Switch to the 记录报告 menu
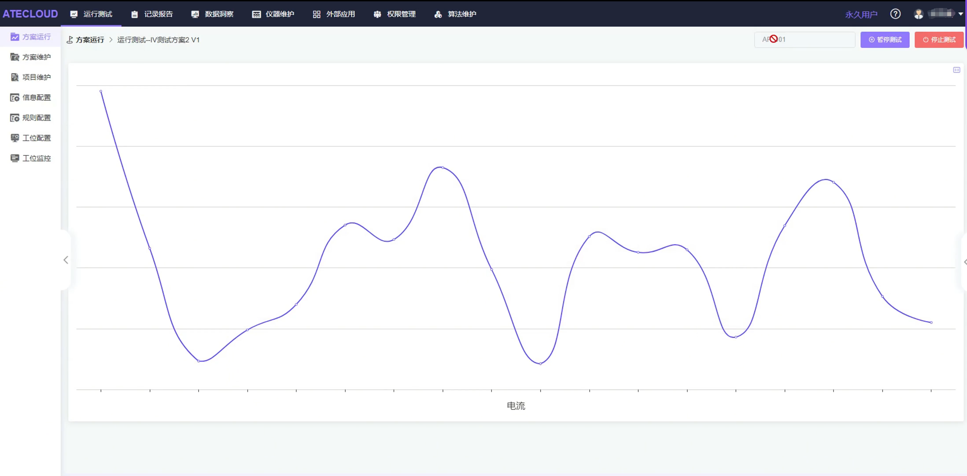 click(x=152, y=14)
